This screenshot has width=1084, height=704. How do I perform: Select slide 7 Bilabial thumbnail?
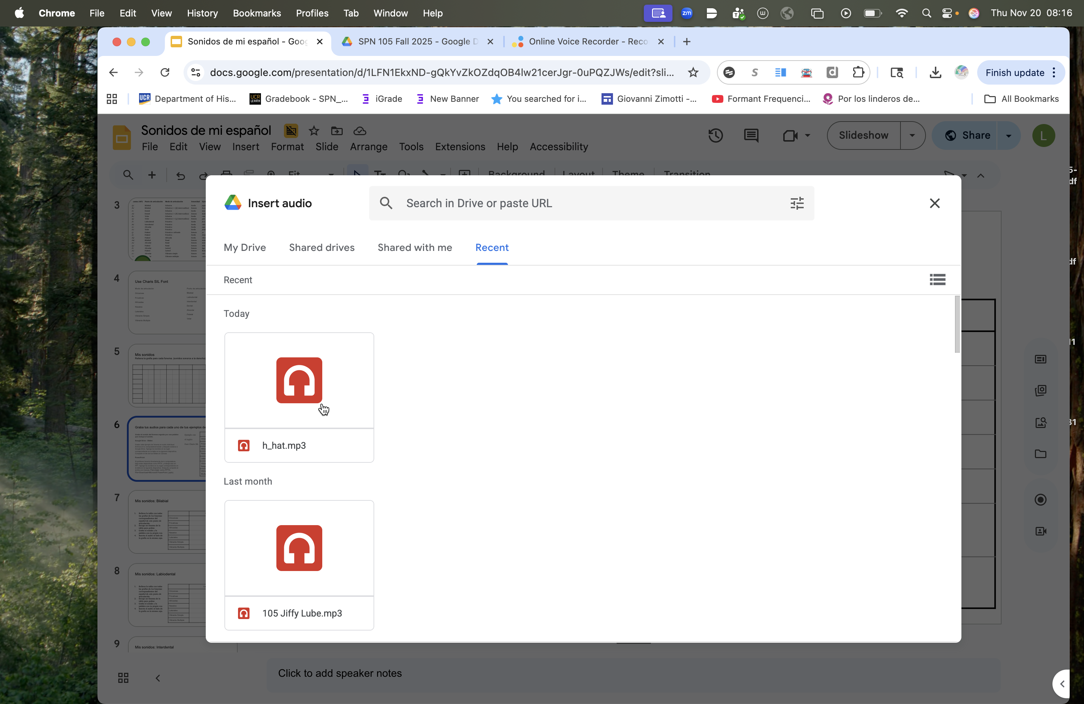click(x=167, y=522)
